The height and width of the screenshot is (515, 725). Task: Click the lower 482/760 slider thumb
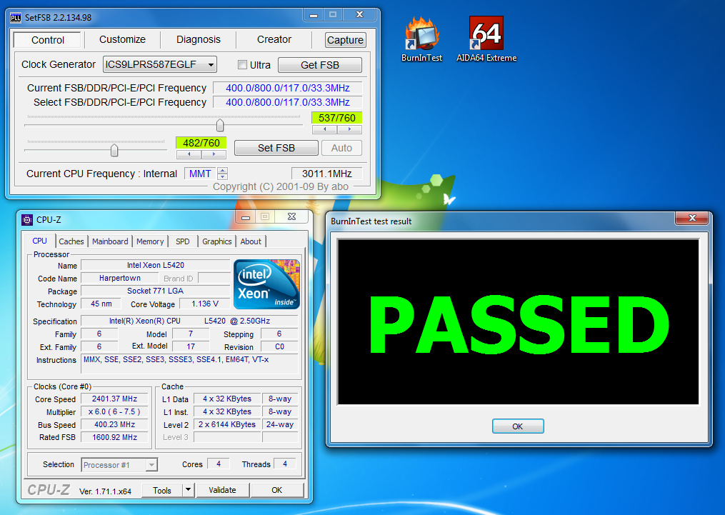point(114,150)
